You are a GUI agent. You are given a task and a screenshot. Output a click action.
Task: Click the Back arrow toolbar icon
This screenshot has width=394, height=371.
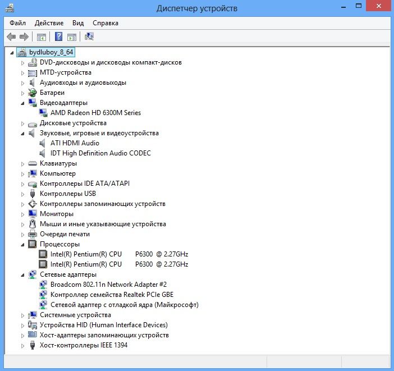tap(11, 37)
